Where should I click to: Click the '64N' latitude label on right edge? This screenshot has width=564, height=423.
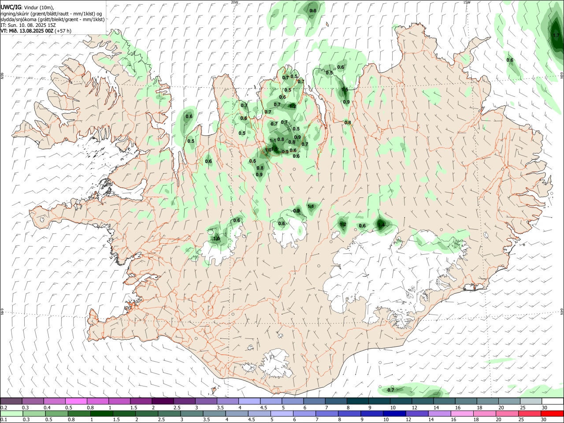562,311
